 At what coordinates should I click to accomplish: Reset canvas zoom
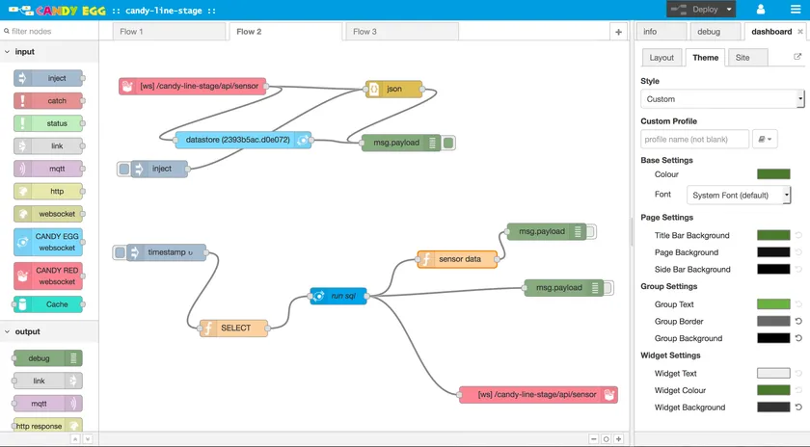pyautogui.click(x=606, y=438)
